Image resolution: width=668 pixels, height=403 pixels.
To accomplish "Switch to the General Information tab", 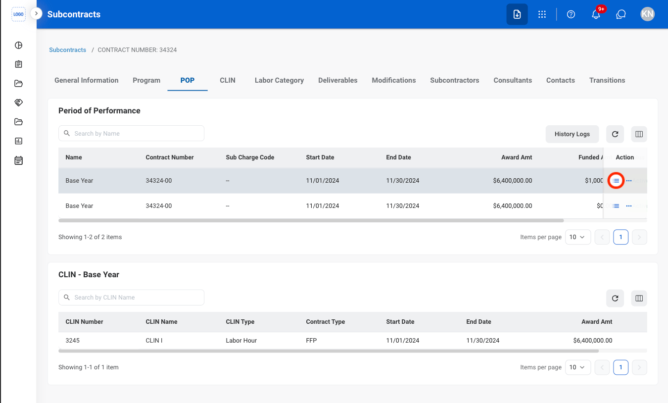I will point(87,80).
